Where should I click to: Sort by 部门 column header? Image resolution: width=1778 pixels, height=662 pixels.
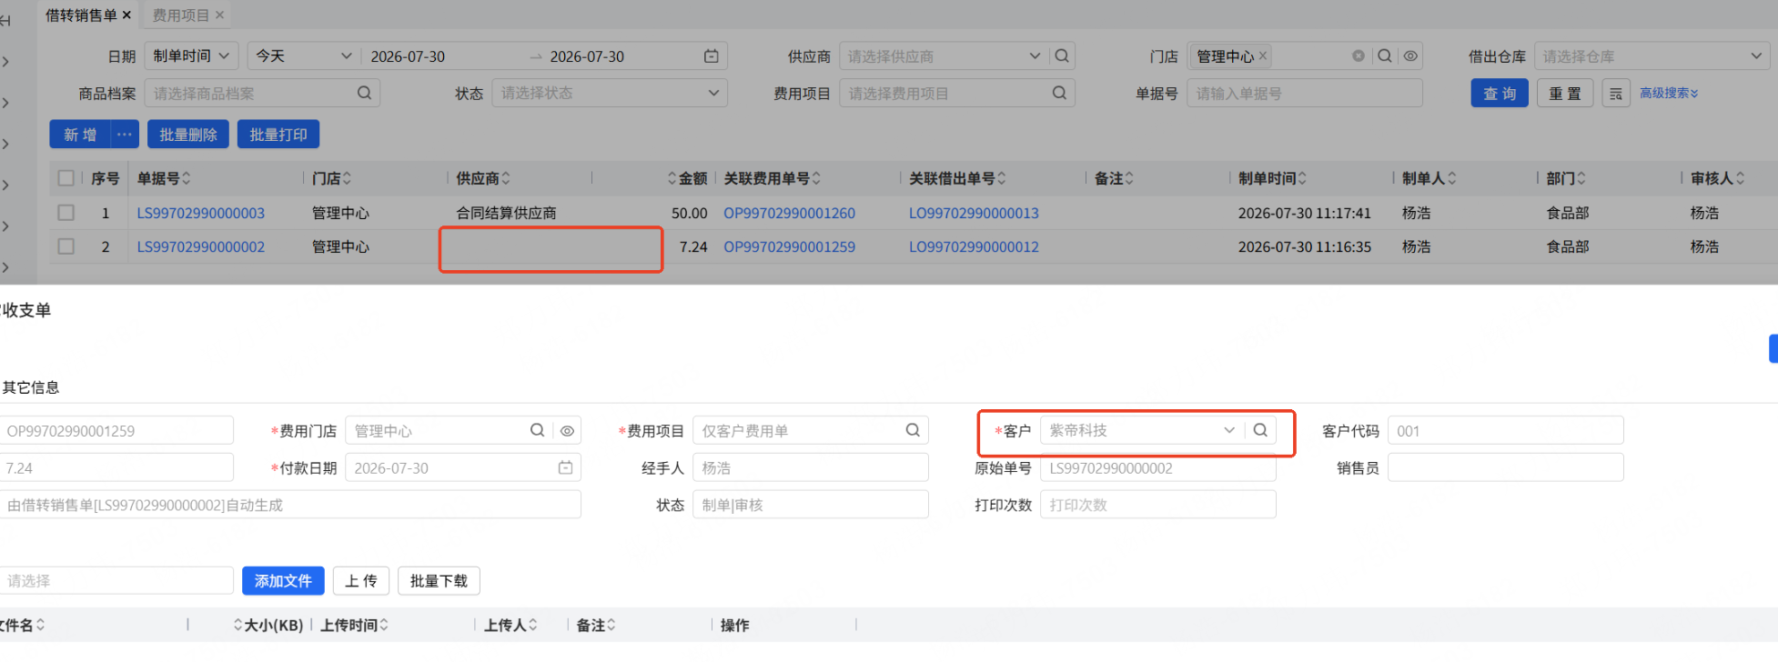point(1581,178)
